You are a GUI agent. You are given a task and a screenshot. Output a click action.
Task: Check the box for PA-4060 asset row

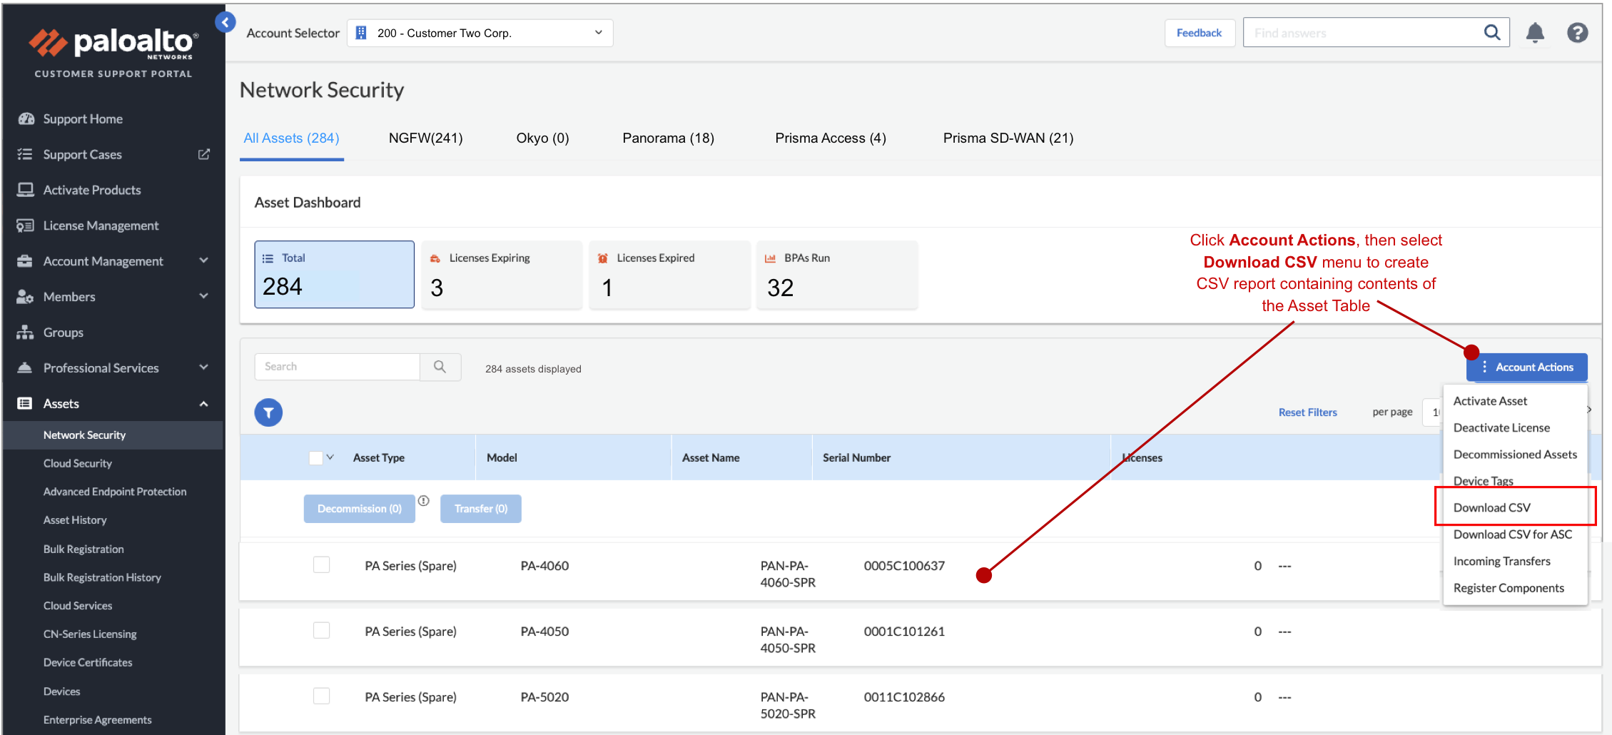pyautogui.click(x=322, y=565)
